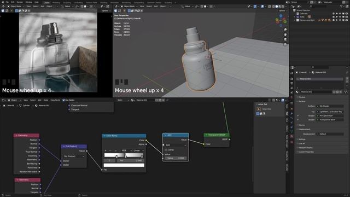Screen dimensions: 350x197
Task: Toggle viewport overlays in right viewport header
Action: coord(262,7)
